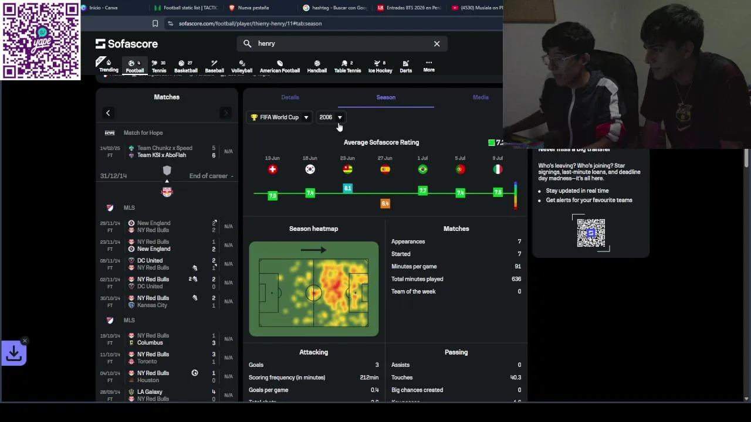751x422 pixels.
Task: Switch to the Nueva pestaña browser tab
Action: coord(253,8)
